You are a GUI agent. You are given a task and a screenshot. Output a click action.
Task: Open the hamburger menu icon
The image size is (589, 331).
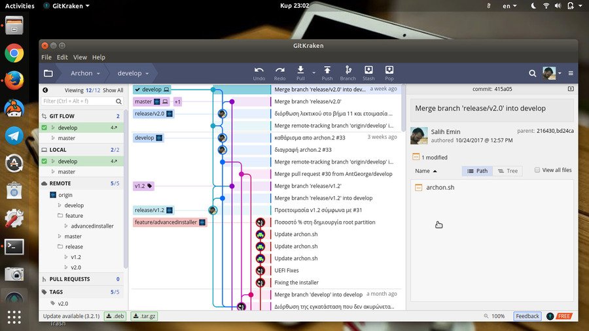[571, 73]
